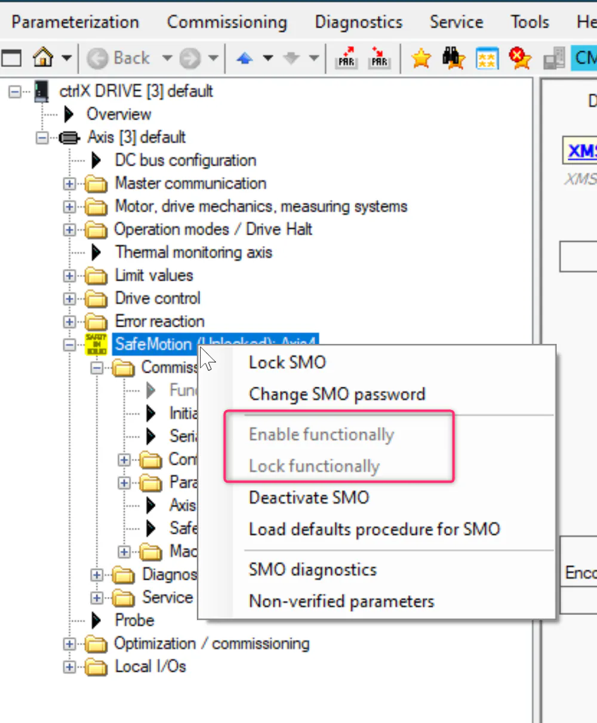Expand the Optimization / commissioning folder
Screen dimensions: 597x723
69,644
